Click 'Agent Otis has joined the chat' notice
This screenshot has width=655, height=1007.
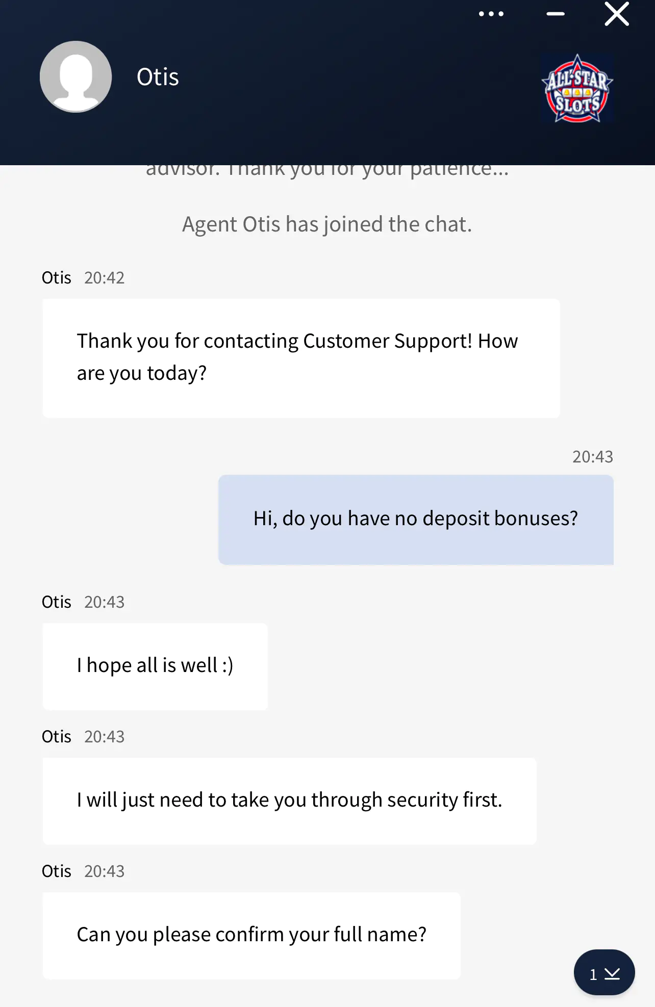pyautogui.click(x=327, y=224)
